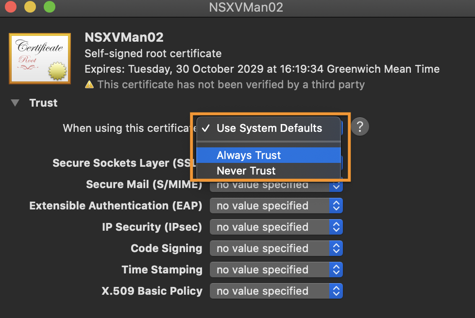Choose Never Trust from the menu

(x=269, y=171)
